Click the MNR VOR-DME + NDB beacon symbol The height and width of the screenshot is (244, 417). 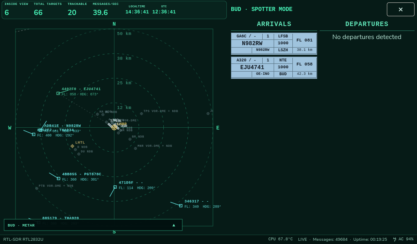[x=135, y=148]
